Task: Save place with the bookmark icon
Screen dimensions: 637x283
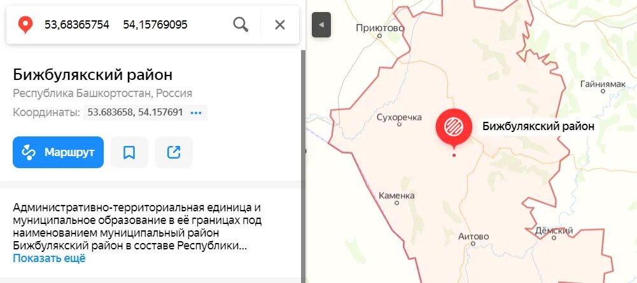Action: 129,152
